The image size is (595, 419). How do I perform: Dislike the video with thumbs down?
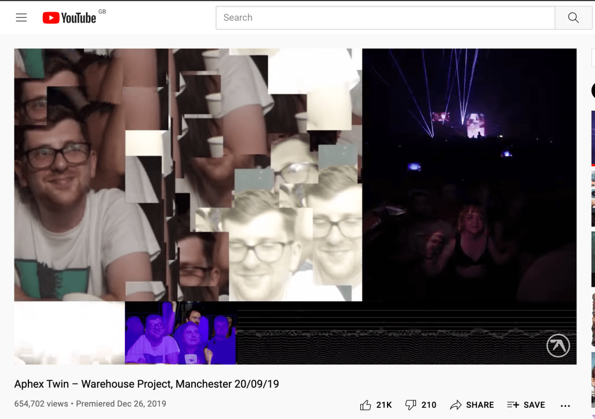pos(411,404)
